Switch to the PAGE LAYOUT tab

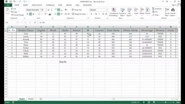tap(37, 5)
